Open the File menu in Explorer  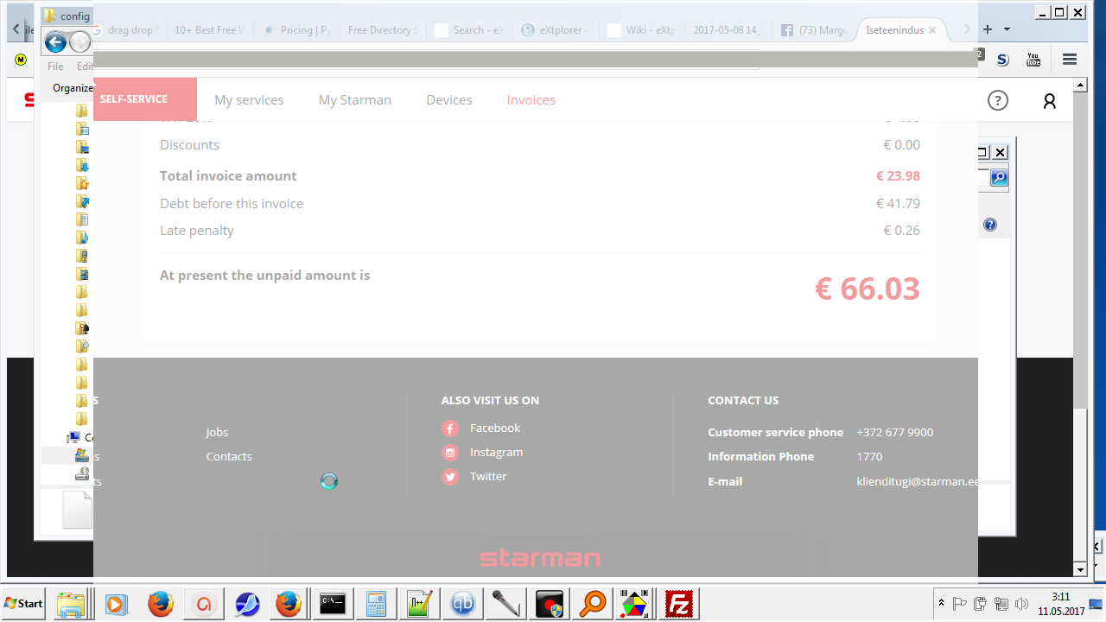point(55,67)
